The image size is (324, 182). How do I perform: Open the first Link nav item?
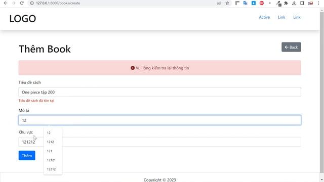[x=281, y=17]
